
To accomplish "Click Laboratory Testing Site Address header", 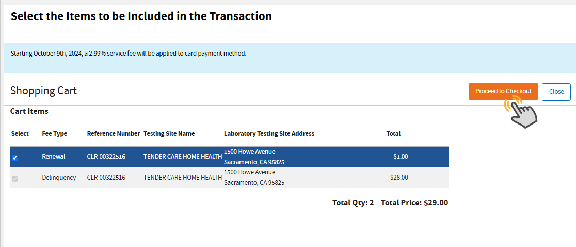I will click(269, 134).
